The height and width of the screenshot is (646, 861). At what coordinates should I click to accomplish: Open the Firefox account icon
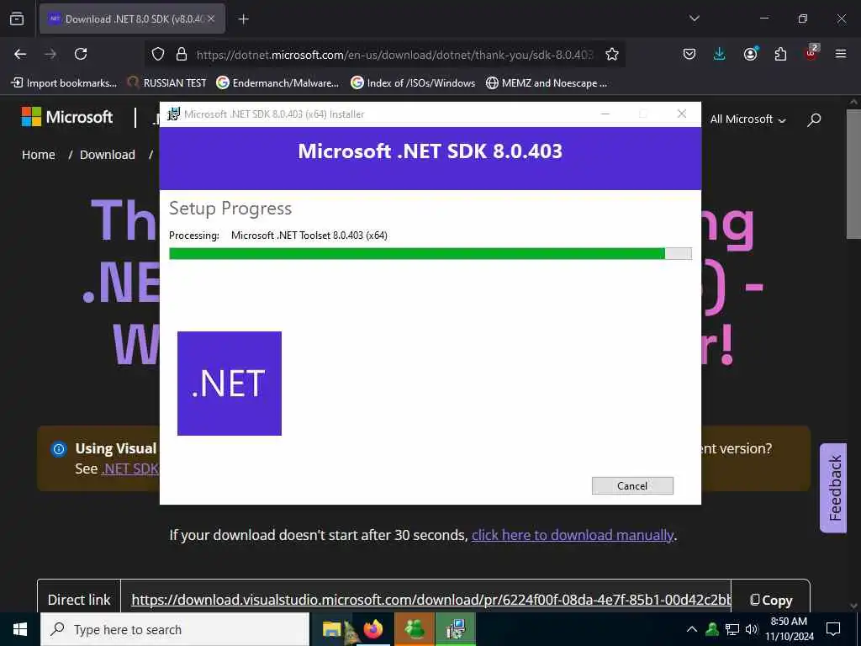pos(750,54)
